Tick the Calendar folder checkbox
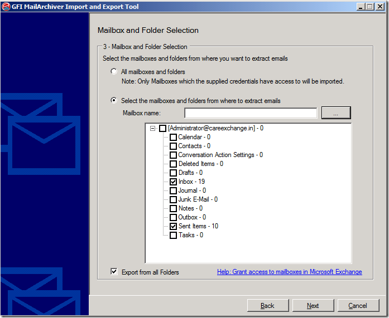Image resolution: width=389 pixels, height=318 pixels. tap(173, 137)
